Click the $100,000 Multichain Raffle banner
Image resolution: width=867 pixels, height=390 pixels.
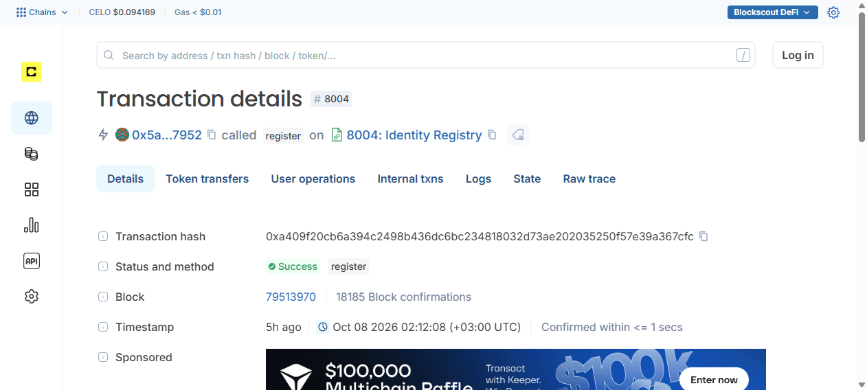[x=516, y=369]
